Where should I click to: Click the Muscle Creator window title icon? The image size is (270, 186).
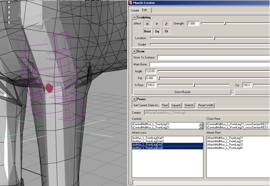coord(130,3)
